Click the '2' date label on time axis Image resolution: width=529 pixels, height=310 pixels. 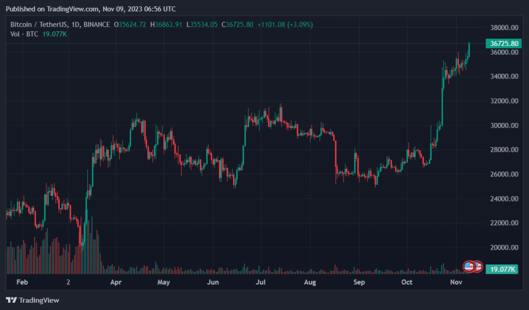point(68,282)
